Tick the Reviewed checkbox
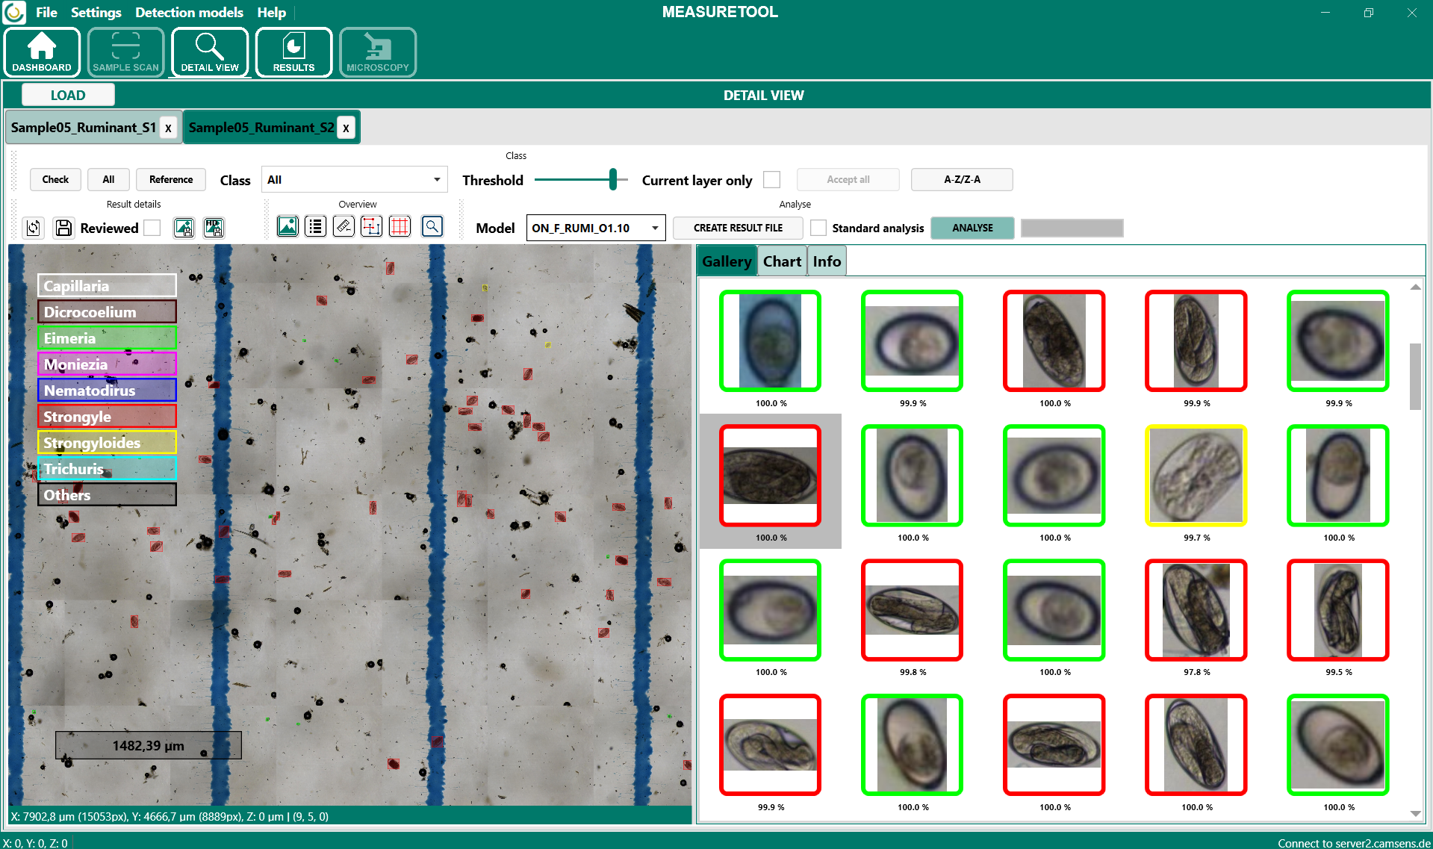The width and height of the screenshot is (1433, 849). click(152, 228)
